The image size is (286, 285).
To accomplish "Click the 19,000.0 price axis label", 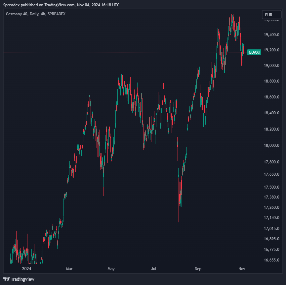I will click(271, 65).
